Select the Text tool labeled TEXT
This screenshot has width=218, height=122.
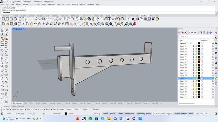click(61, 19)
